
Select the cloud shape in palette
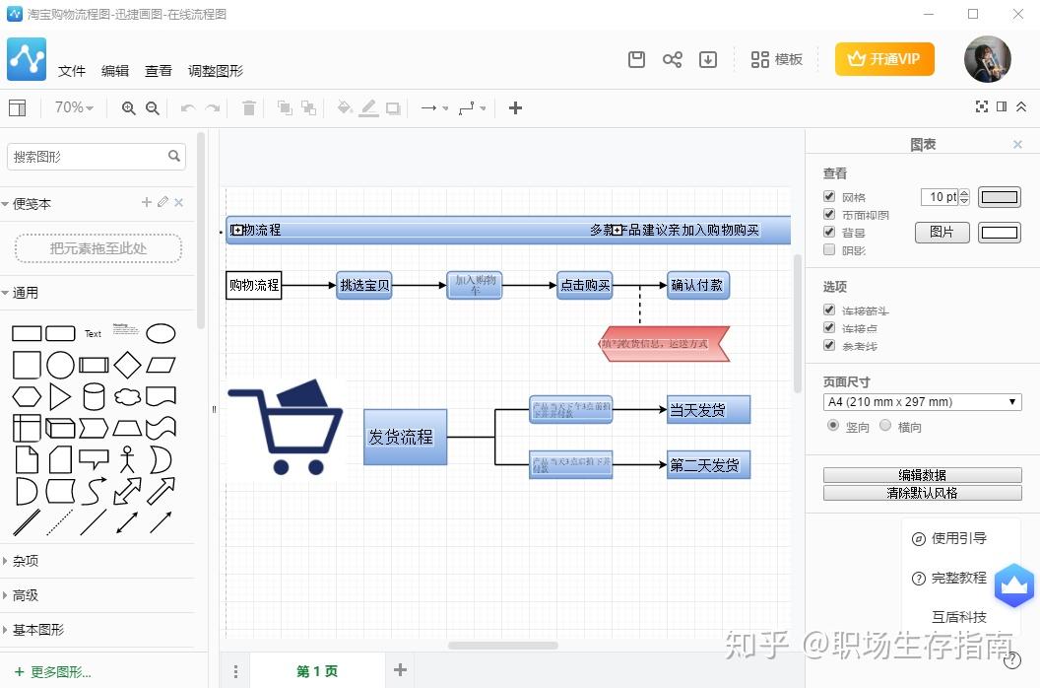point(127,396)
